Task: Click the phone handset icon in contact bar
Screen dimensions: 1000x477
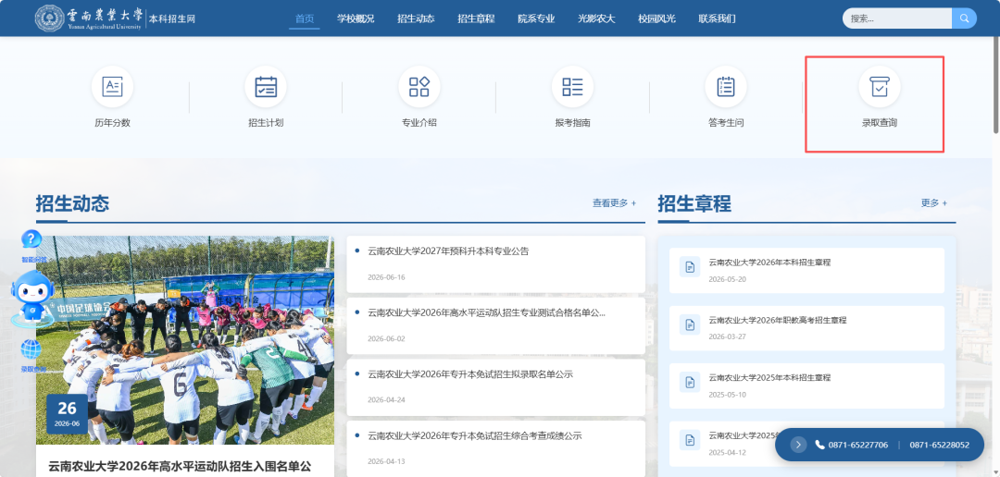Action: point(819,445)
